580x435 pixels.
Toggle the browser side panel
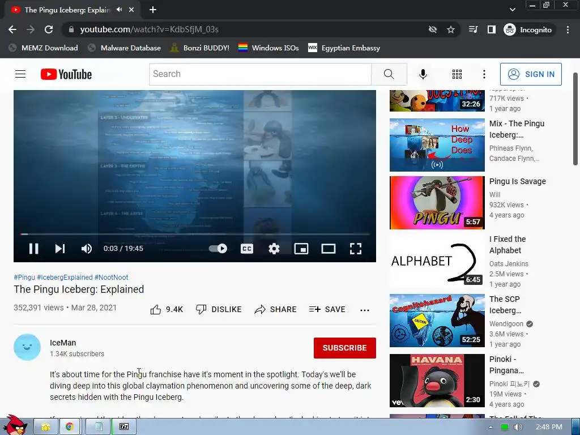coord(491,29)
